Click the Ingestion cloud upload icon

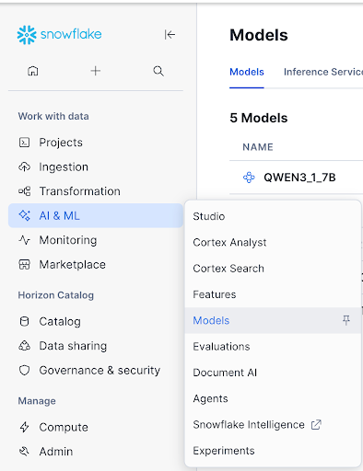25,167
